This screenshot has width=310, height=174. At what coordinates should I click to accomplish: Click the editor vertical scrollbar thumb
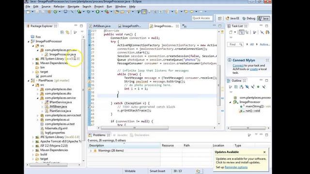point(219,85)
